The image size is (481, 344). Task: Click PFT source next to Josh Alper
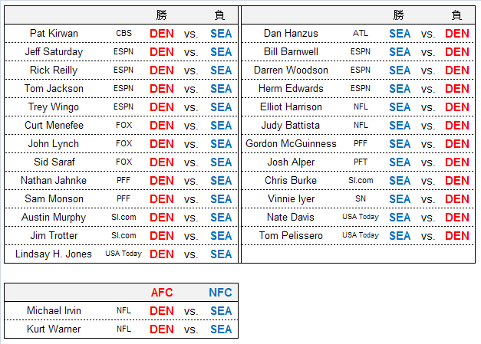(x=360, y=162)
